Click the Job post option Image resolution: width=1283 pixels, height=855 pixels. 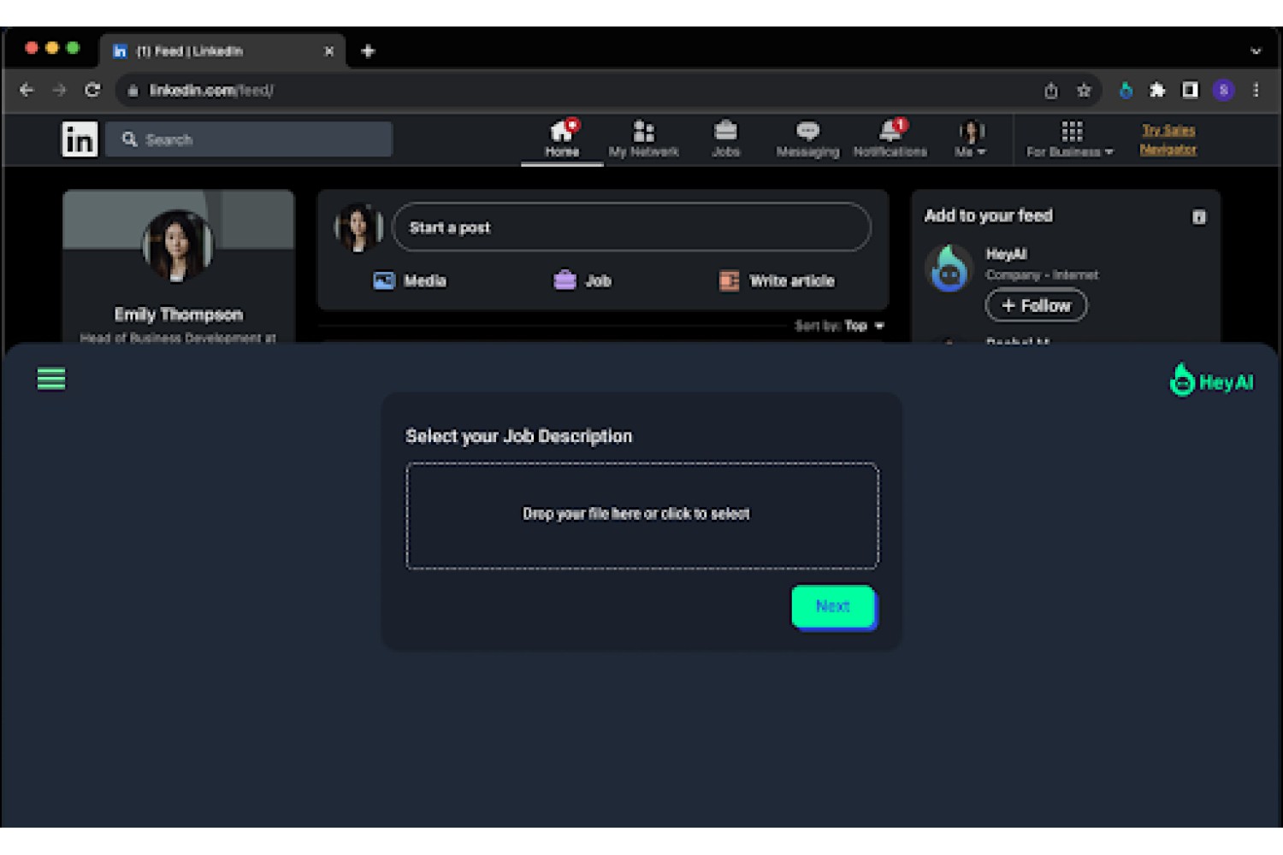pyautogui.click(x=582, y=280)
